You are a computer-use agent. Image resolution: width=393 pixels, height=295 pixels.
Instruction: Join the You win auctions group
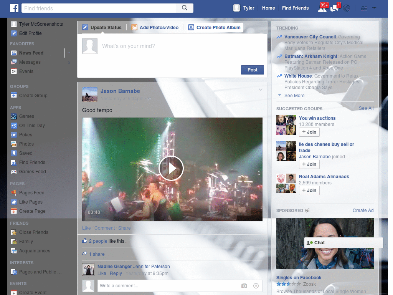point(309,132)
